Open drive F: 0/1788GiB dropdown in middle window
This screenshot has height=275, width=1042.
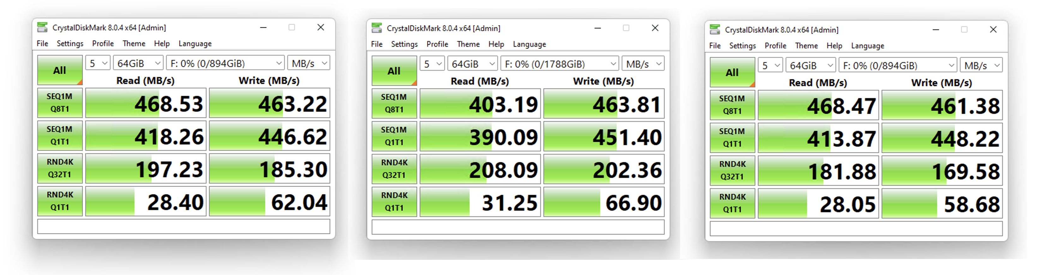(x=560, y=64)
